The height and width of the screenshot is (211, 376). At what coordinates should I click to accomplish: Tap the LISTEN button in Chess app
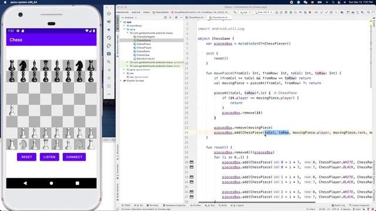[49, 157]
